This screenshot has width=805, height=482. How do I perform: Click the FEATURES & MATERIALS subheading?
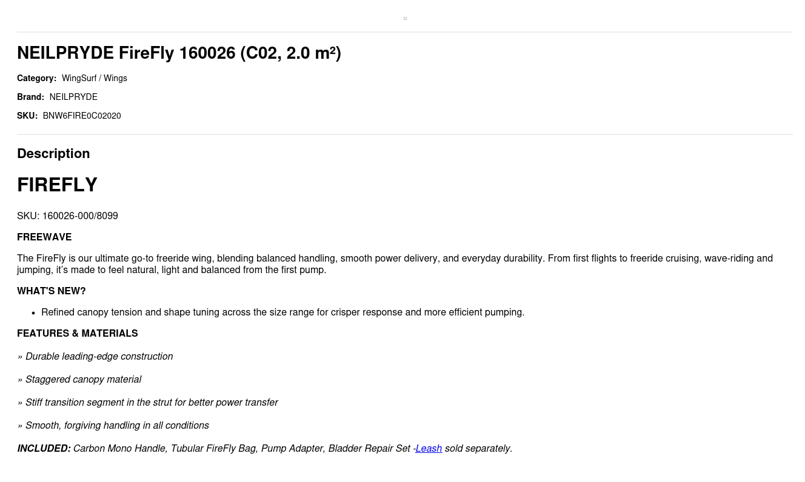click(78, 334)
